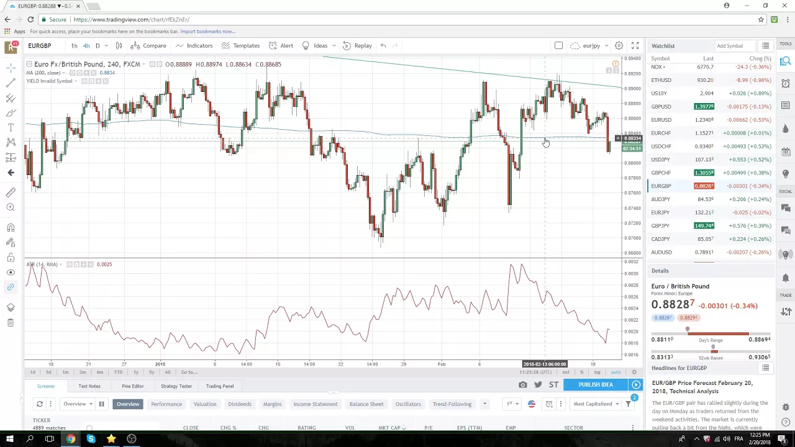Open the Most Capitalized filter dropdown
Image resolution: width=795 pixels, height=447 pixels.
click(596, 404)
